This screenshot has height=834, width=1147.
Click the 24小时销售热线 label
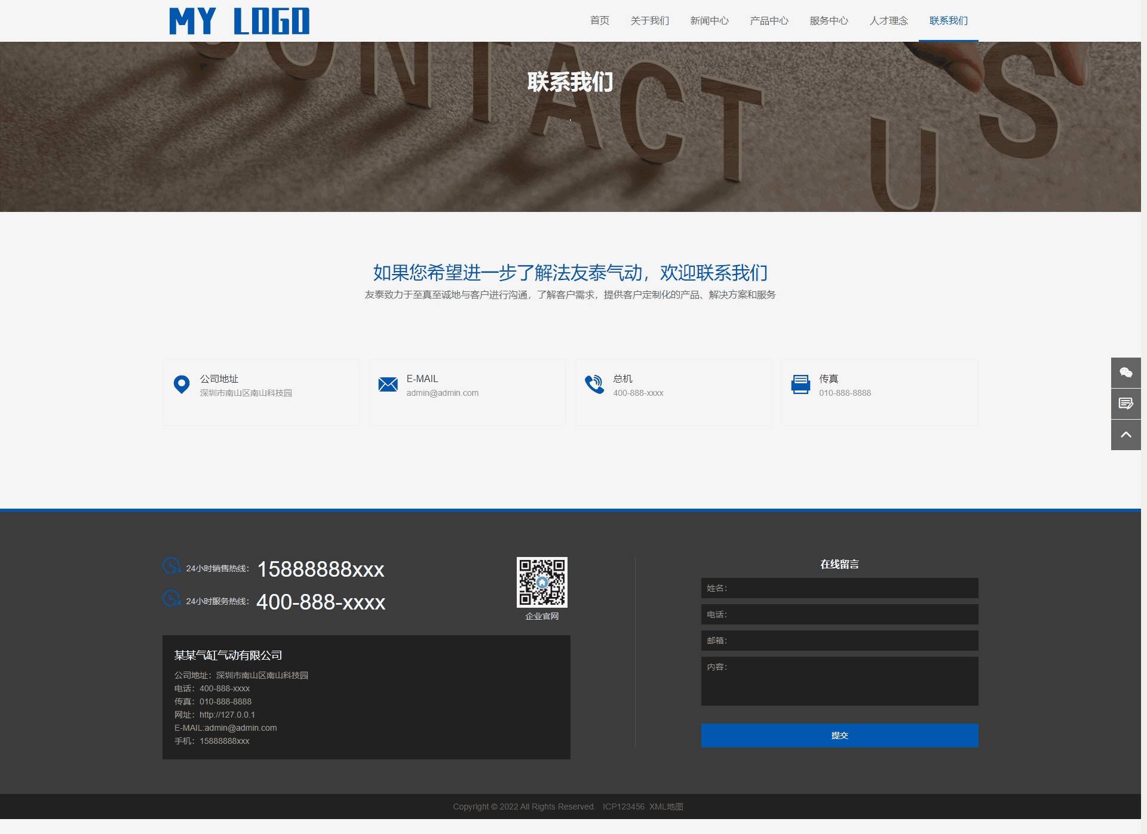coord(217,568)
